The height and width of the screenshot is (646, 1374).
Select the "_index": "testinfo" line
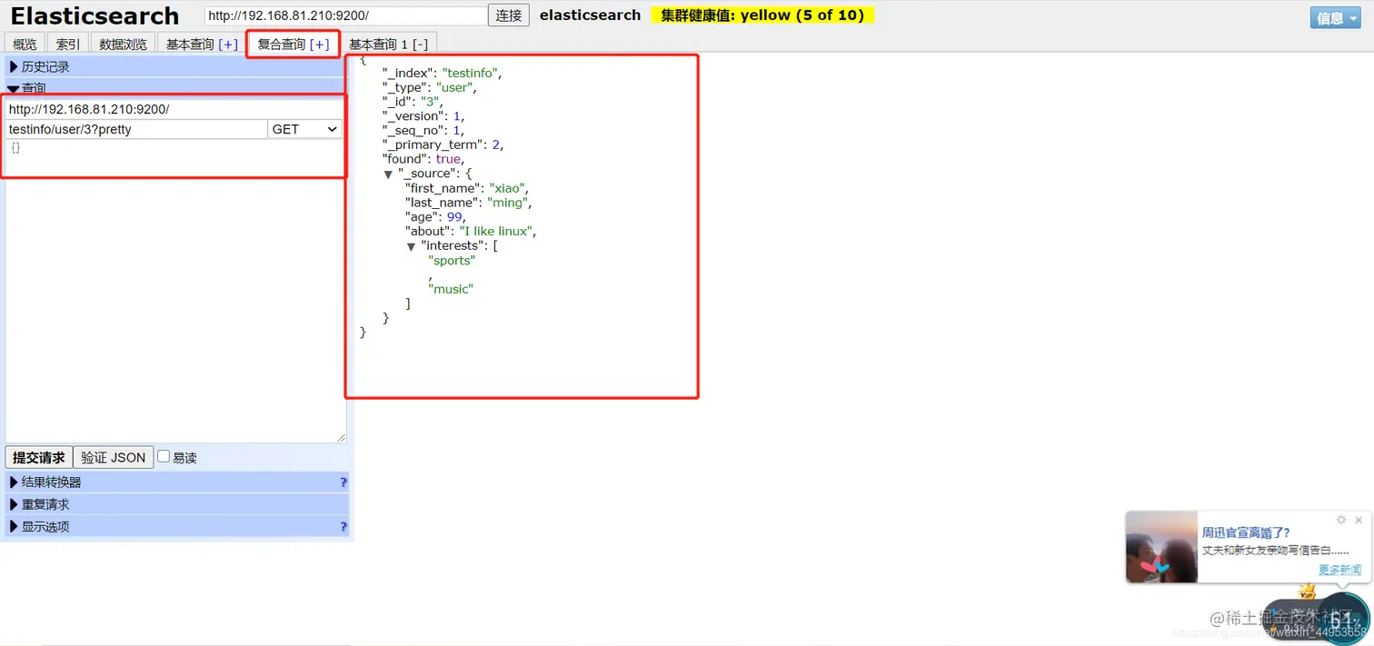coord(442,73)
